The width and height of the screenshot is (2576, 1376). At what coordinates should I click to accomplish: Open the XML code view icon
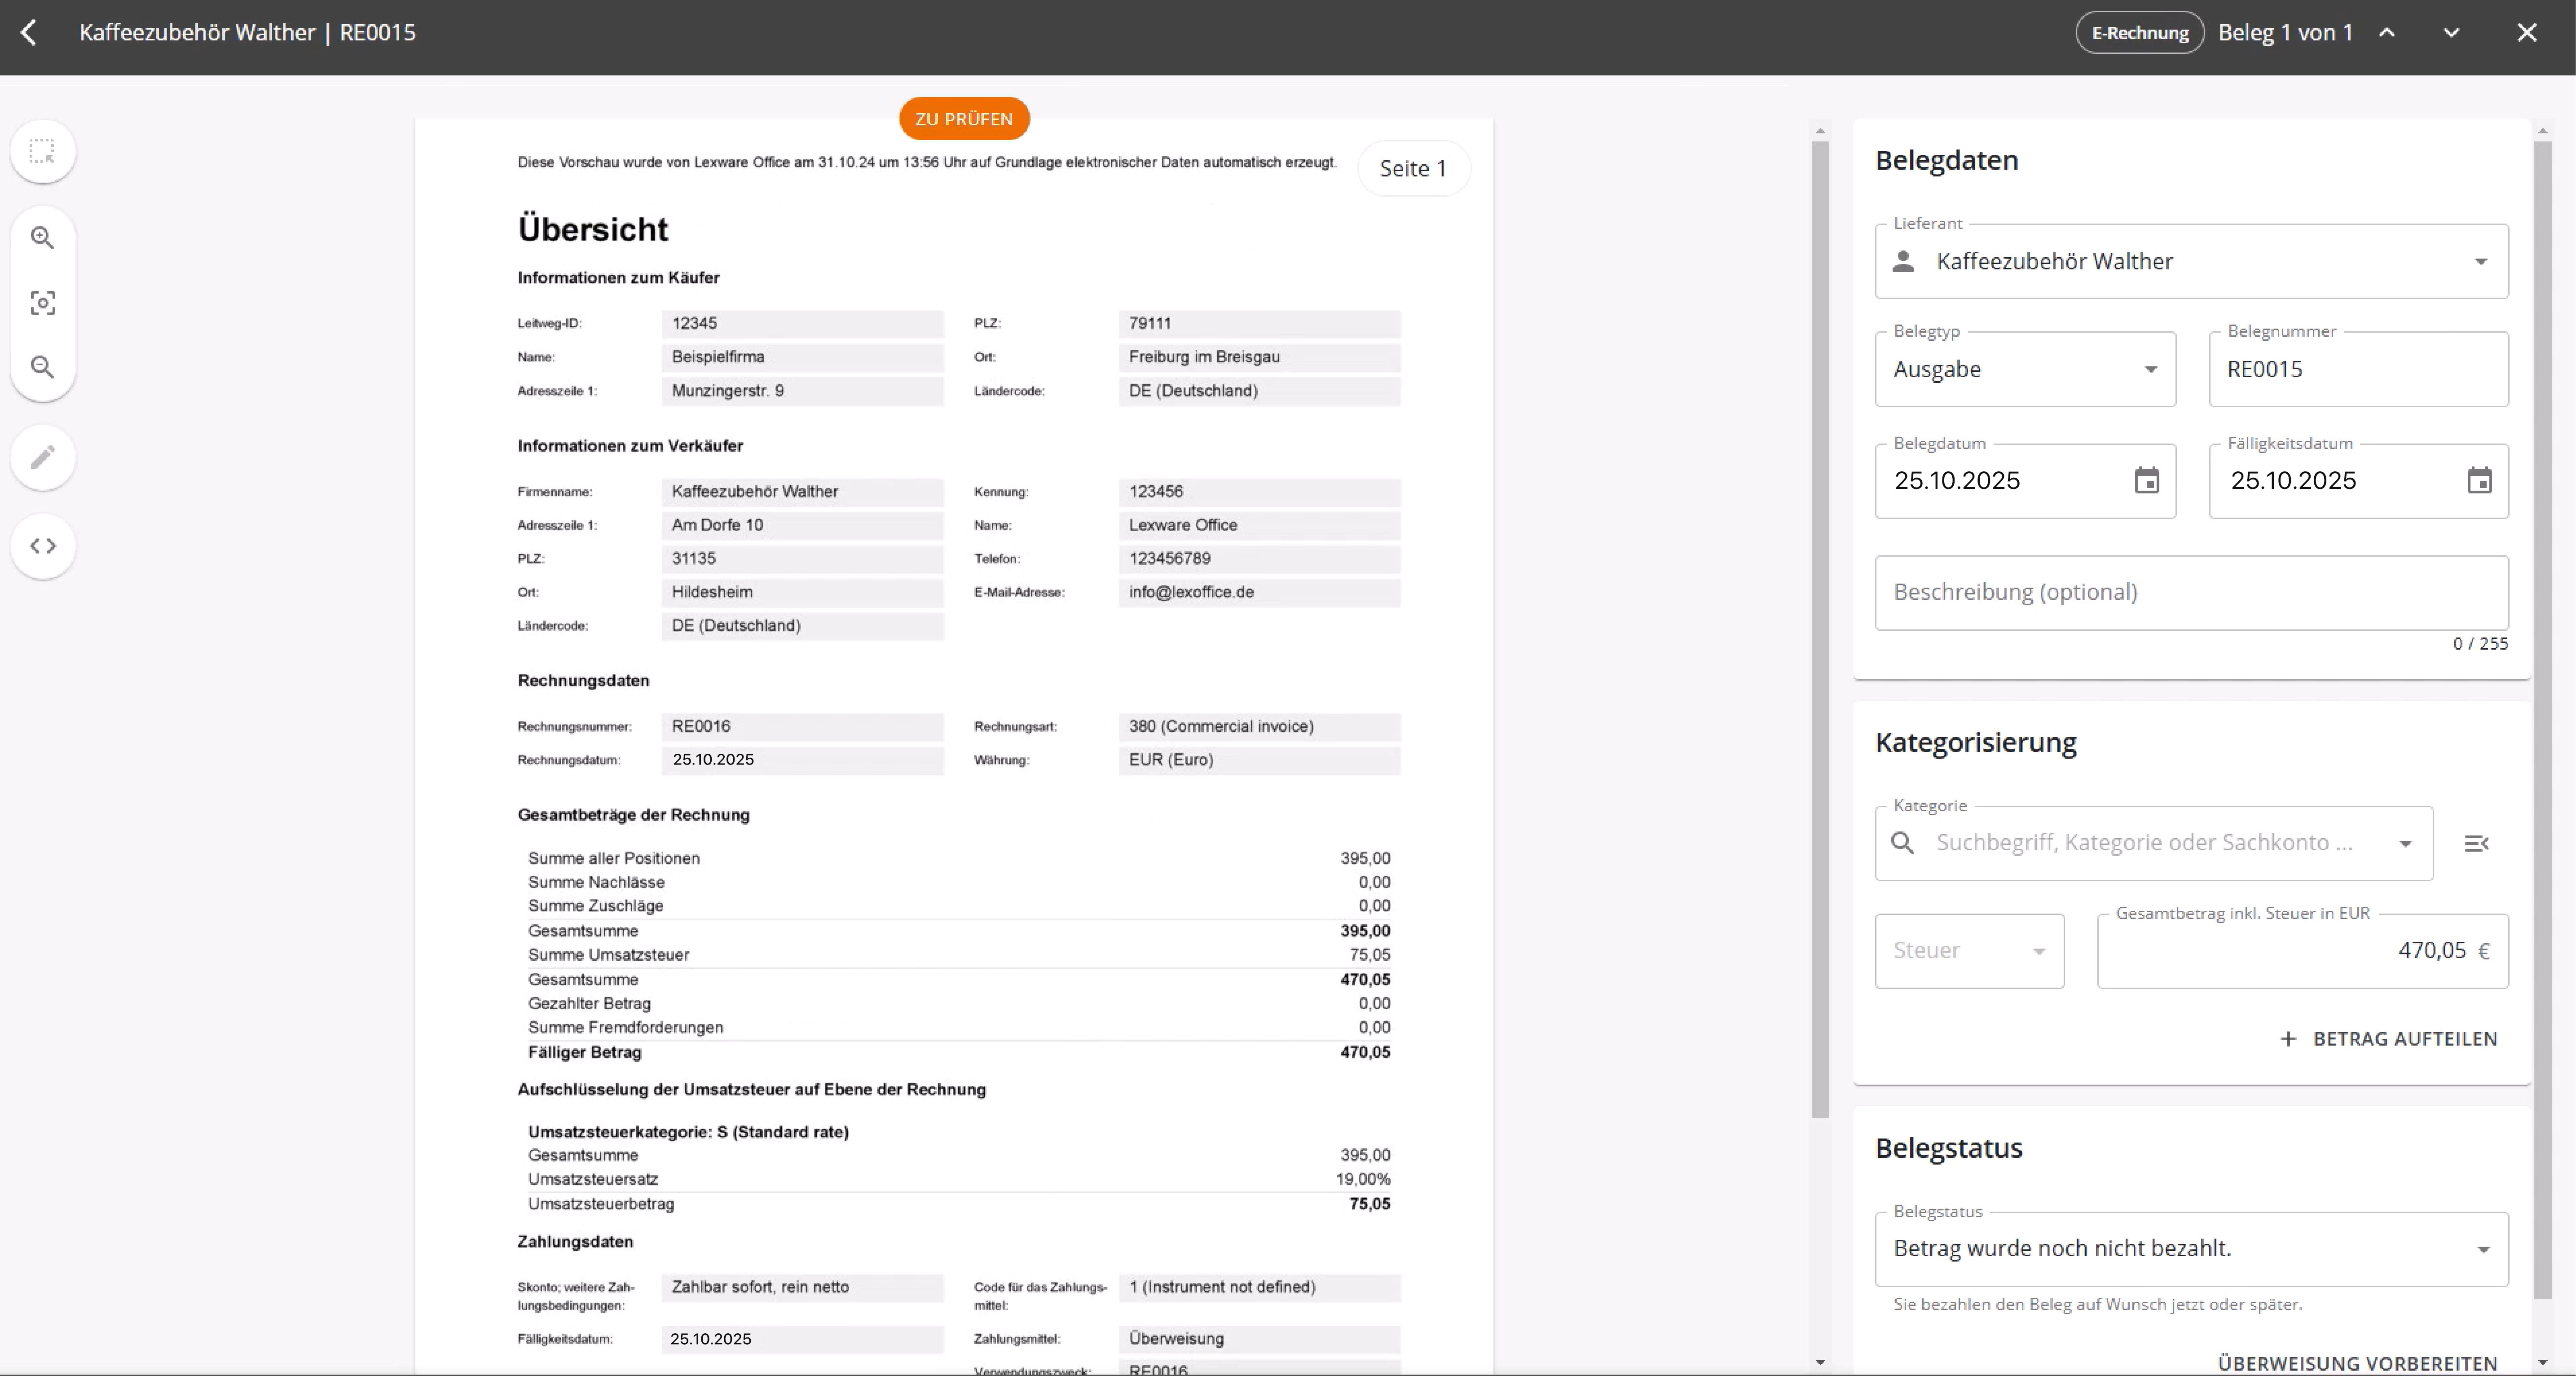click(42, 546)
